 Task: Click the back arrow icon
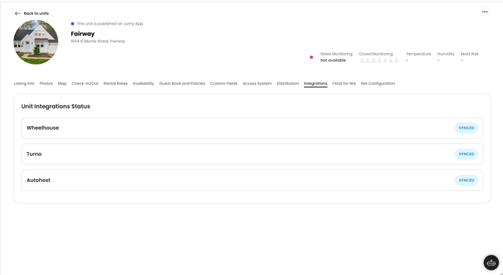pos(18,13)
